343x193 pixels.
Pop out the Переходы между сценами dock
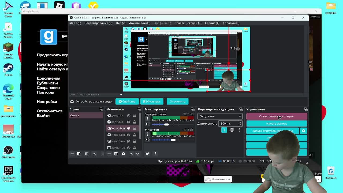(241, 109)
